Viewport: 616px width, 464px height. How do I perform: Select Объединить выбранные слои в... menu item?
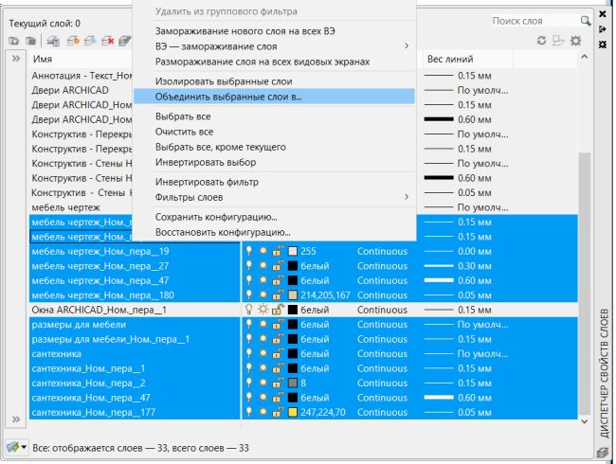227,97
